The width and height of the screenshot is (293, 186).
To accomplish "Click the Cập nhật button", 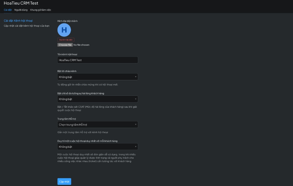I will 64,182.
